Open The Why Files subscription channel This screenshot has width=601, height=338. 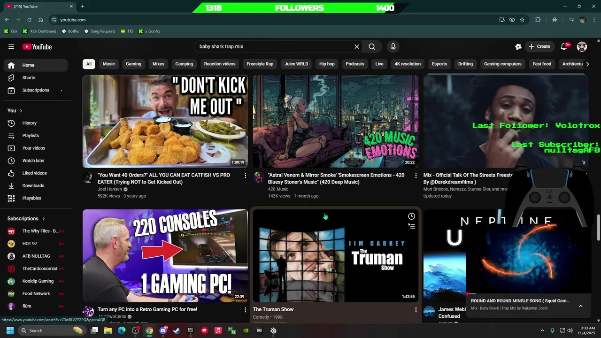click(x=36, y=231)
